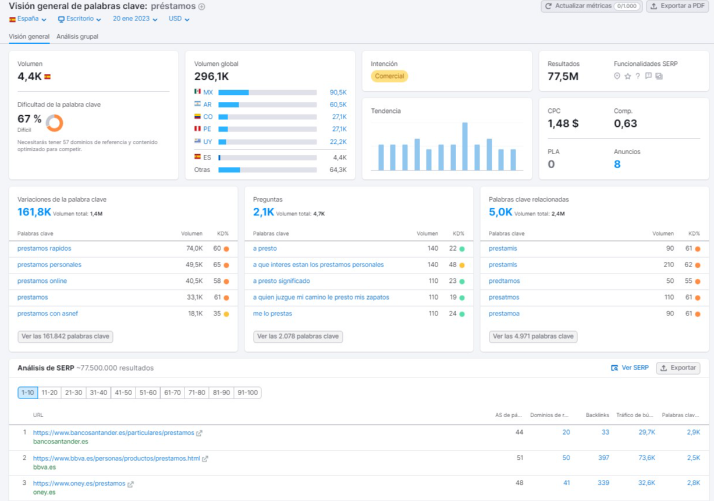Screen dimensions: 714x501
Task: Open bancosantander.es prestamos URL
Action: (113, 433)
